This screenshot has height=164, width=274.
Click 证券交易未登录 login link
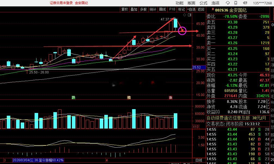pyautogui.click(x=61, y=3)
